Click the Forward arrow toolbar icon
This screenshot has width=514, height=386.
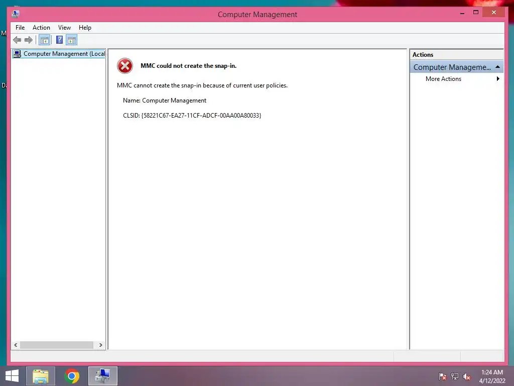(29, 40)
